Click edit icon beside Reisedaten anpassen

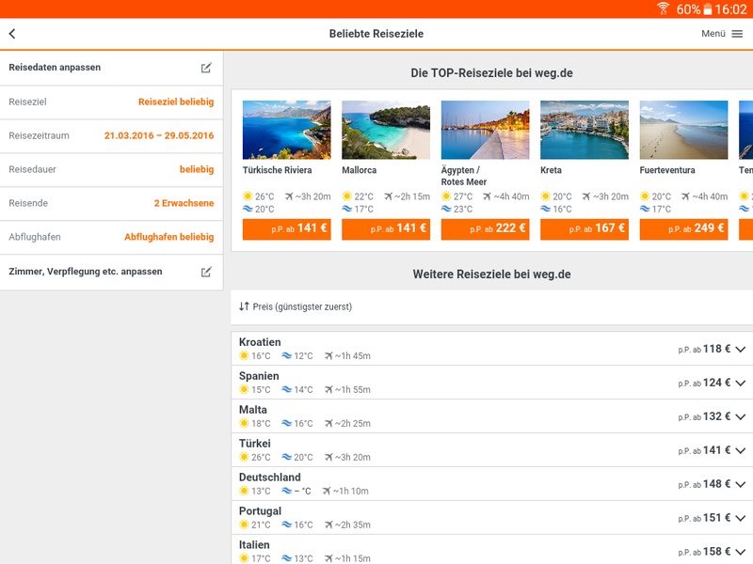click(206, 68)
